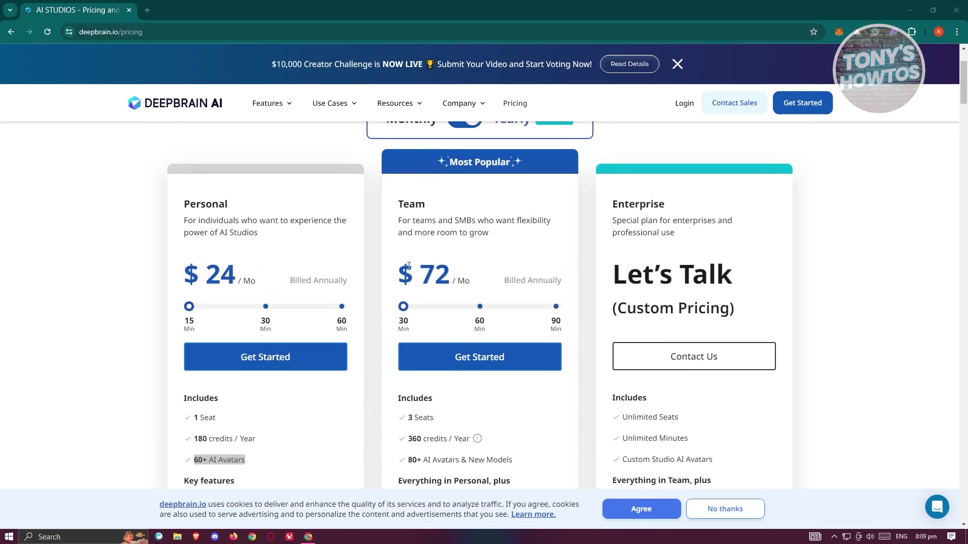Click Get Started in the header
968x544 pixels.
802,103
